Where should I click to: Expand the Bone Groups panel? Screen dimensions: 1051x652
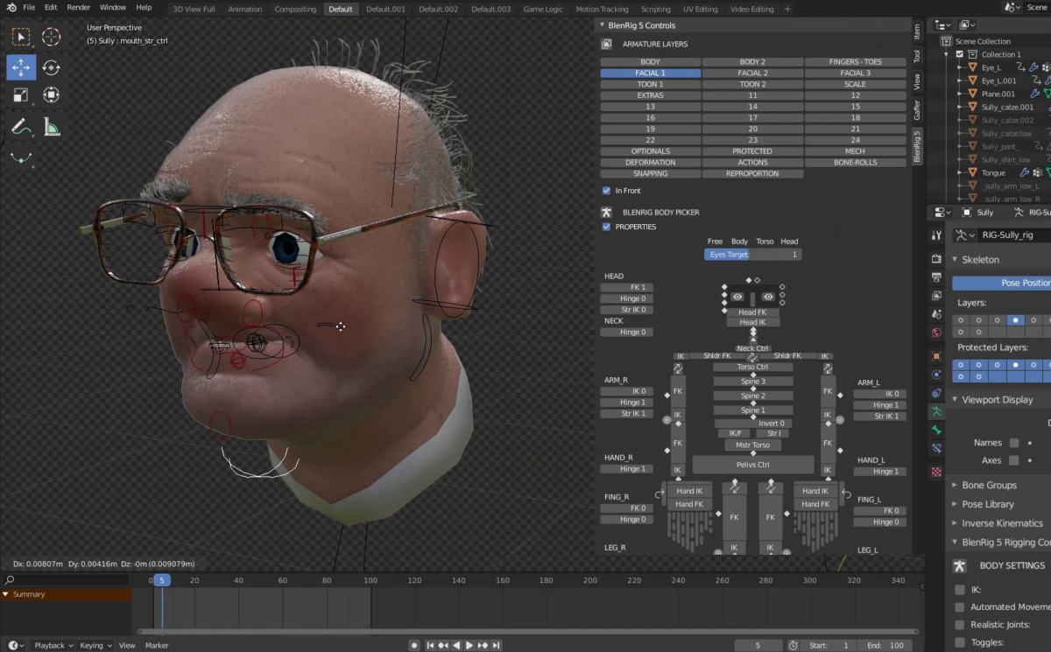coord(990,485)
